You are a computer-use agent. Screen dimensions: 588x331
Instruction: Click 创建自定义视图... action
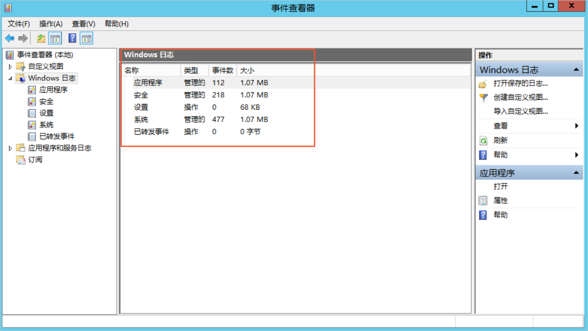click(521, 98)
